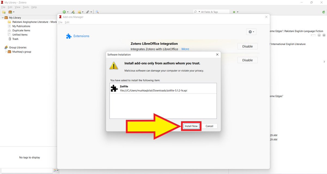Image resolution: width=327 pixels, height=174 pixels.
Task: Click the warning triangle icon in dialog
Action: (x=114, y=65)
